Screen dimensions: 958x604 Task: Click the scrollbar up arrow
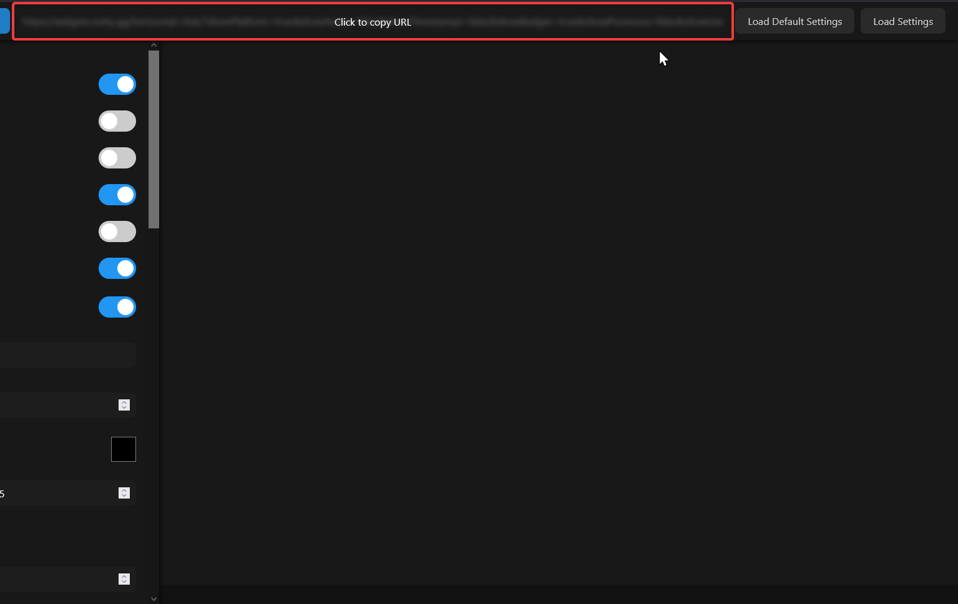(x=154, y=44)
